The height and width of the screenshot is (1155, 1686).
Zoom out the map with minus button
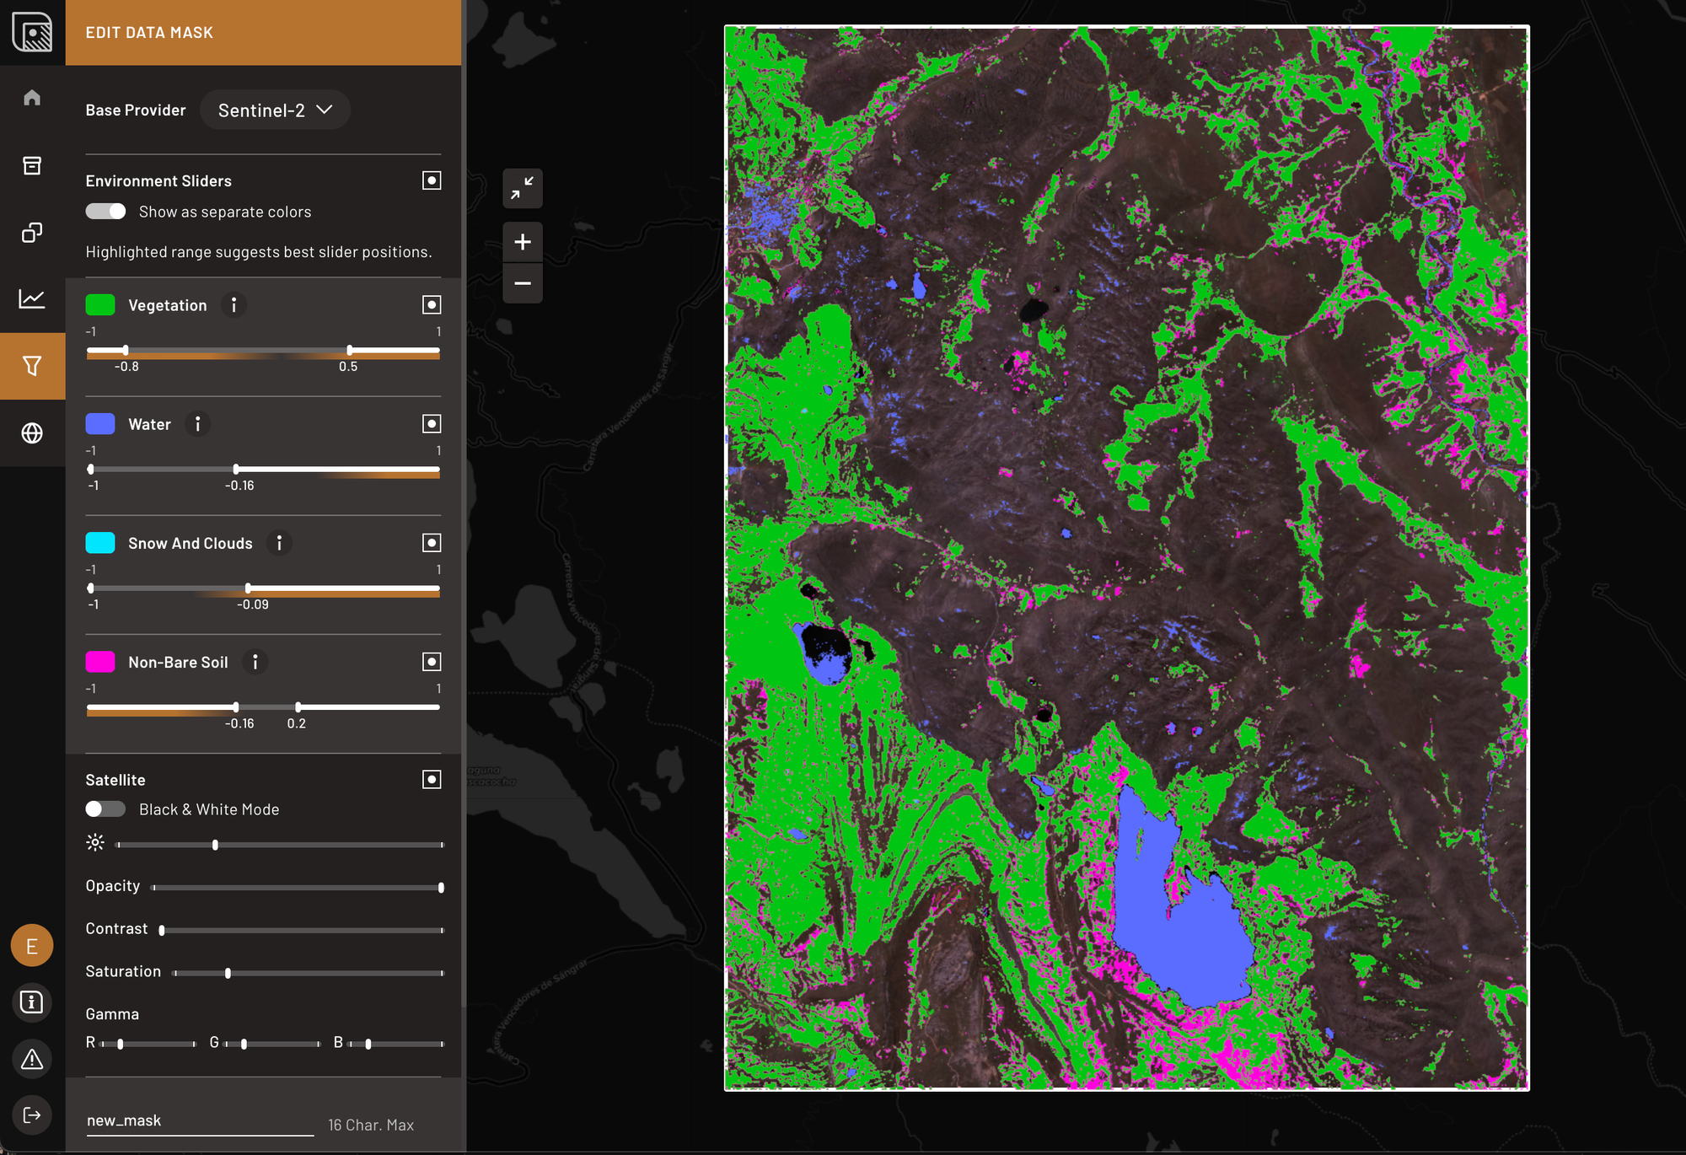coord(523,283)
